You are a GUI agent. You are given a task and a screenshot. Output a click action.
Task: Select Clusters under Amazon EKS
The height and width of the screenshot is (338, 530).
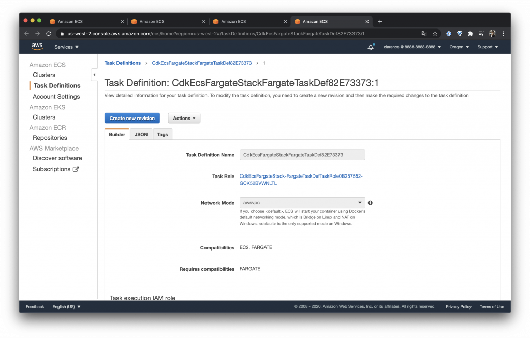pyautogui.click(x=44, y=117)
